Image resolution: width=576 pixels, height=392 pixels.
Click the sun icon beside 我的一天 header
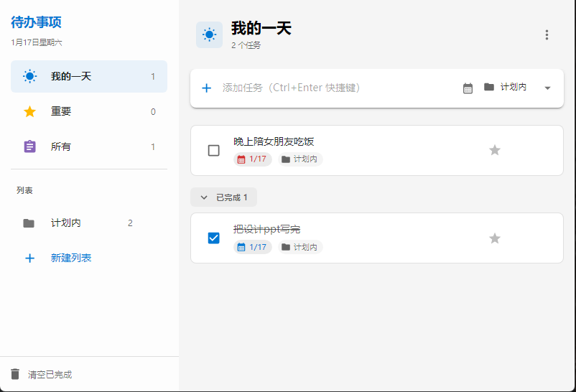(x=209, y=34)
